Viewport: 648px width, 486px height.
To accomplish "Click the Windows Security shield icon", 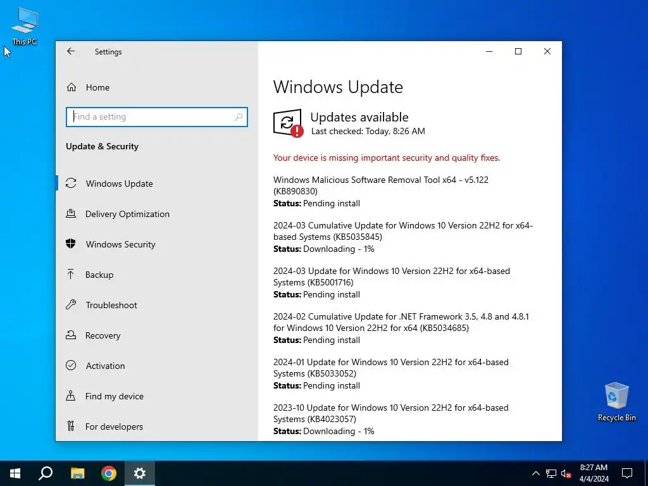I will pyautogui.click(x=71, y=244).
